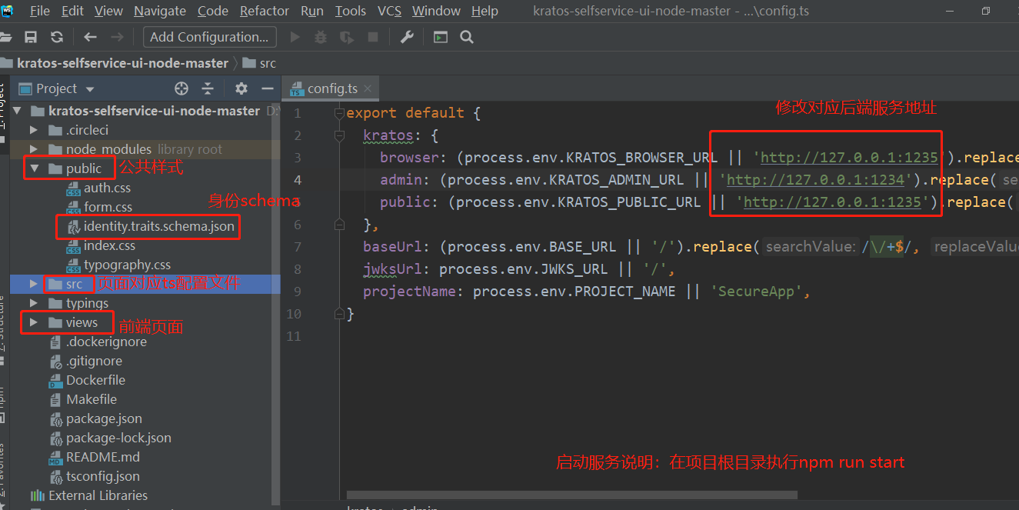Screen dimensions: 1019x510
Task: Open the VCS menu
Action: coord(390,11)
